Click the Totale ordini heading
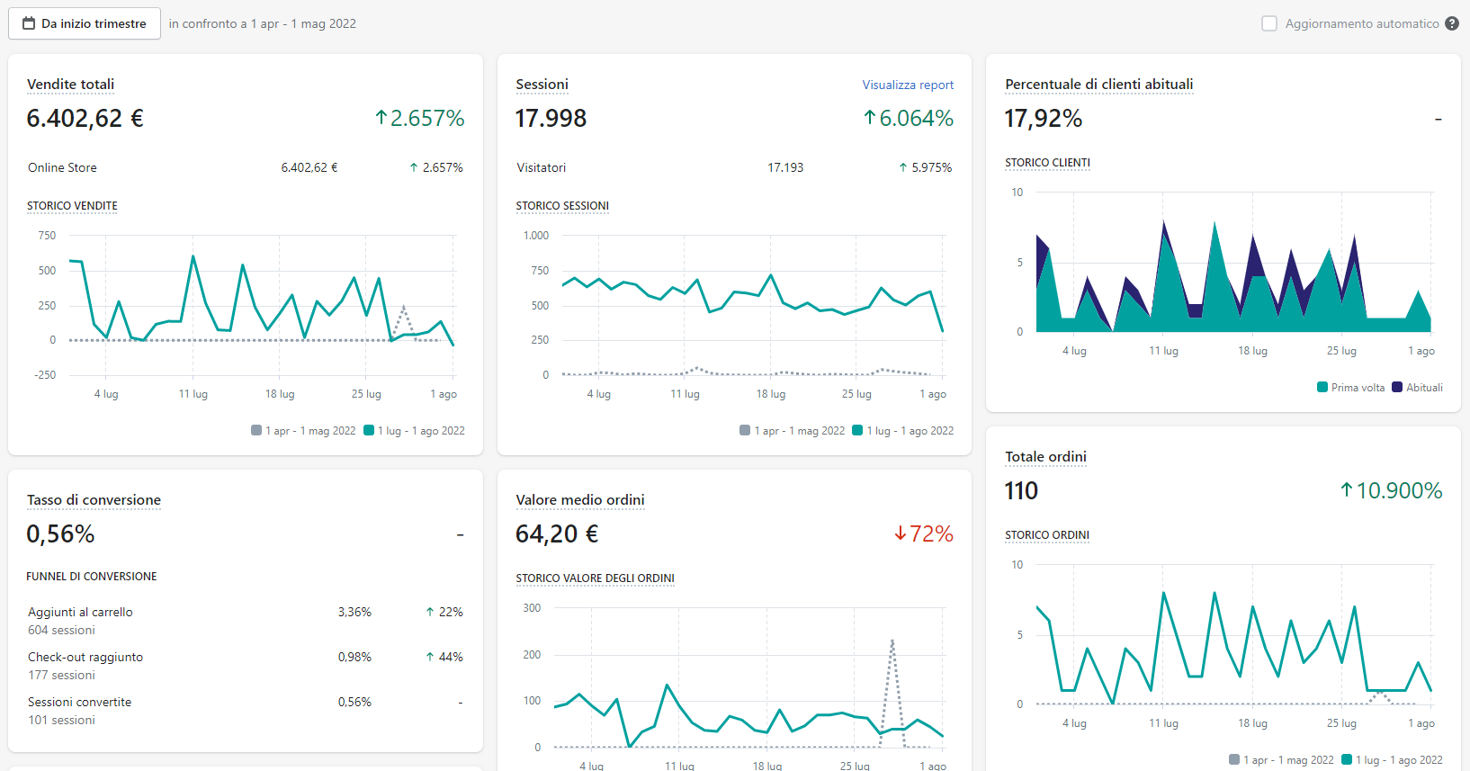 [1045, 457]
